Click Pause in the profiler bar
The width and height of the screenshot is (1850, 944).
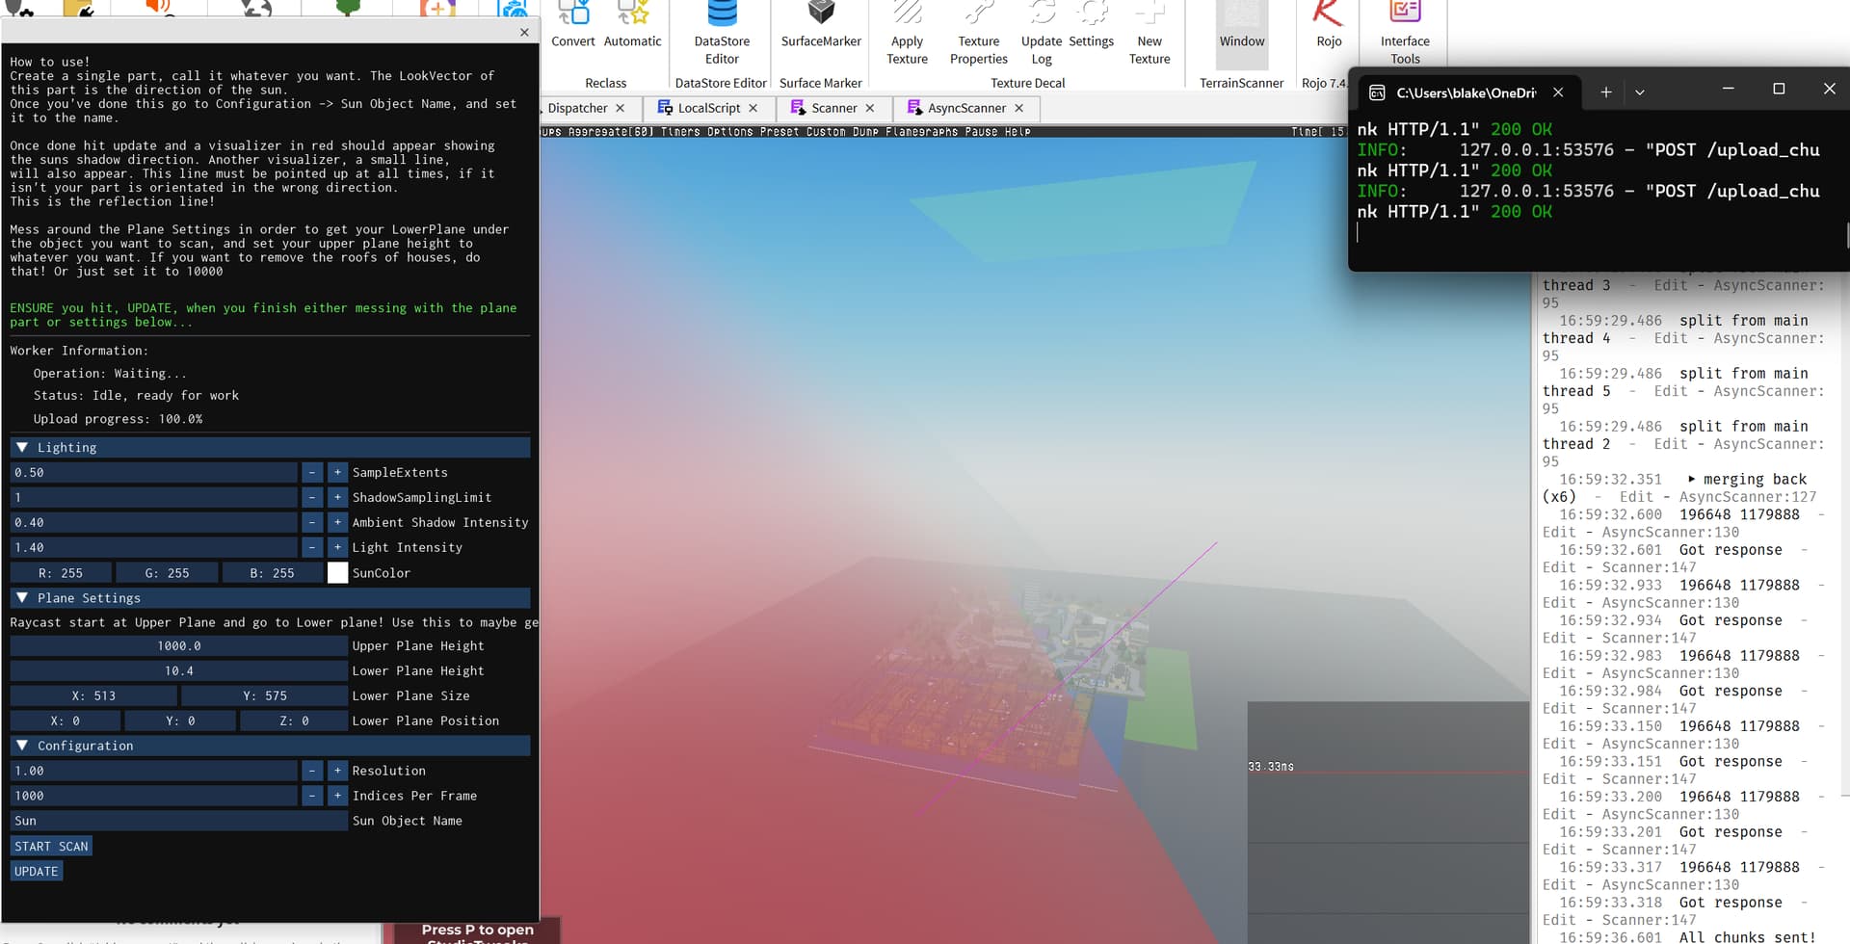point(981,132)
